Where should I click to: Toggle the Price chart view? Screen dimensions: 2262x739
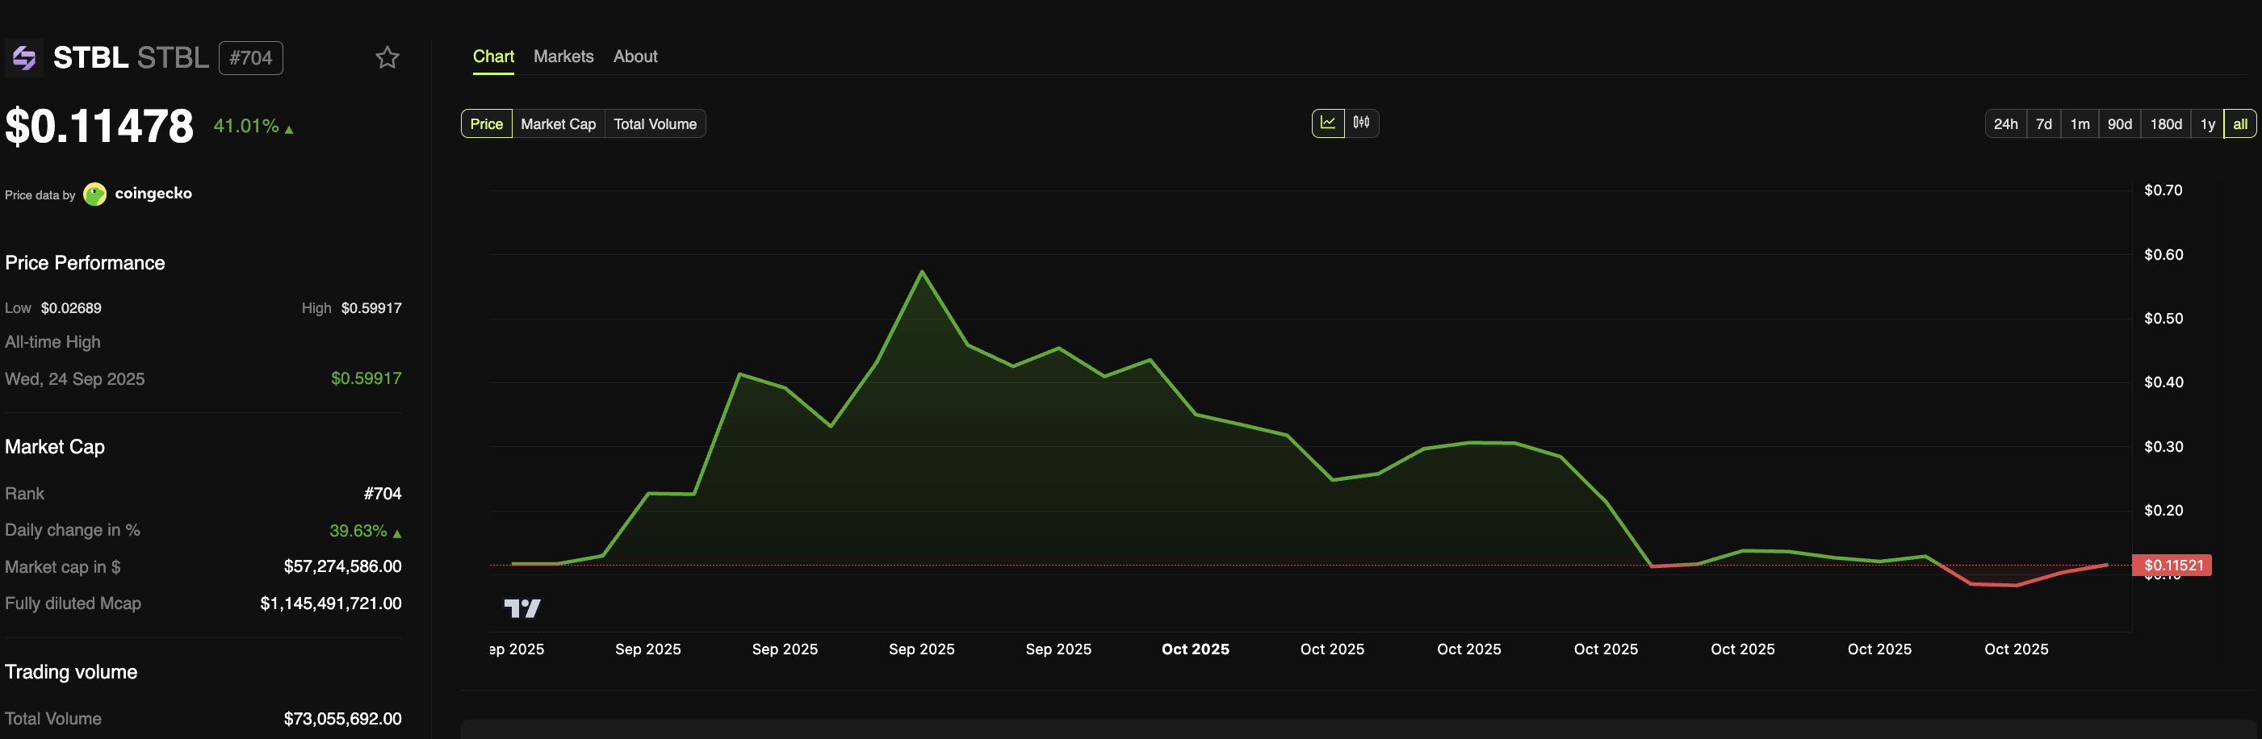click(486, 123)
